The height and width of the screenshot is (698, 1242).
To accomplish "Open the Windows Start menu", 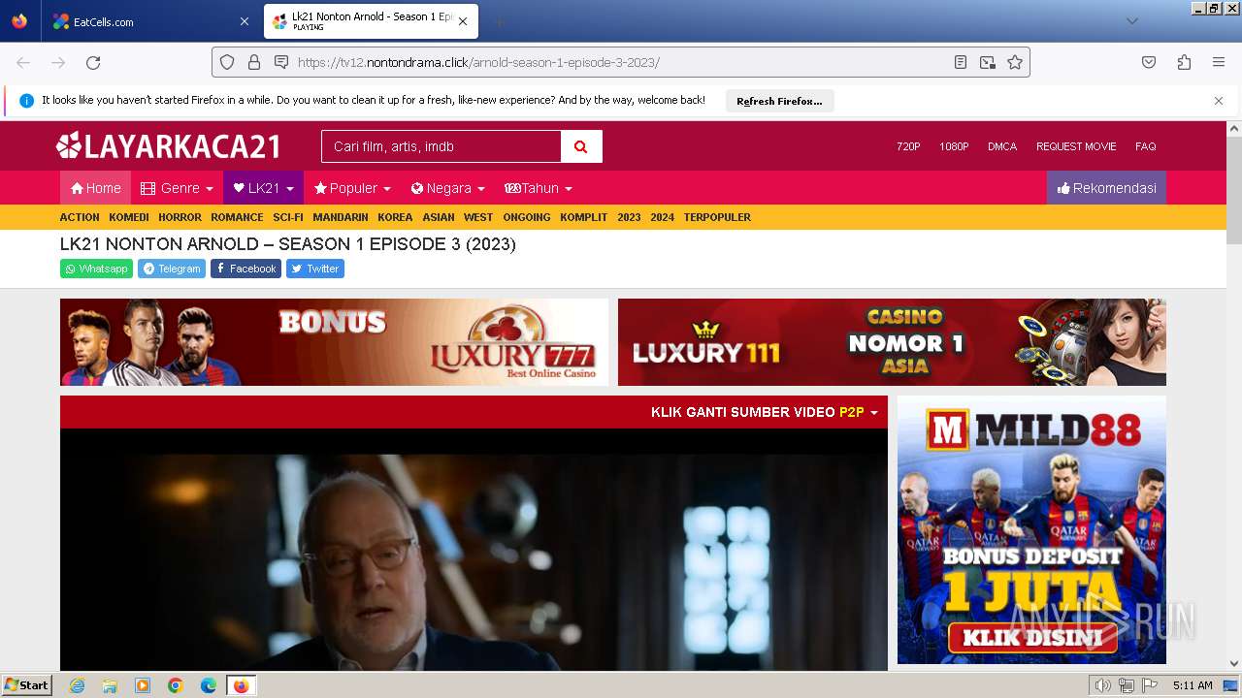I will (26, 685).
